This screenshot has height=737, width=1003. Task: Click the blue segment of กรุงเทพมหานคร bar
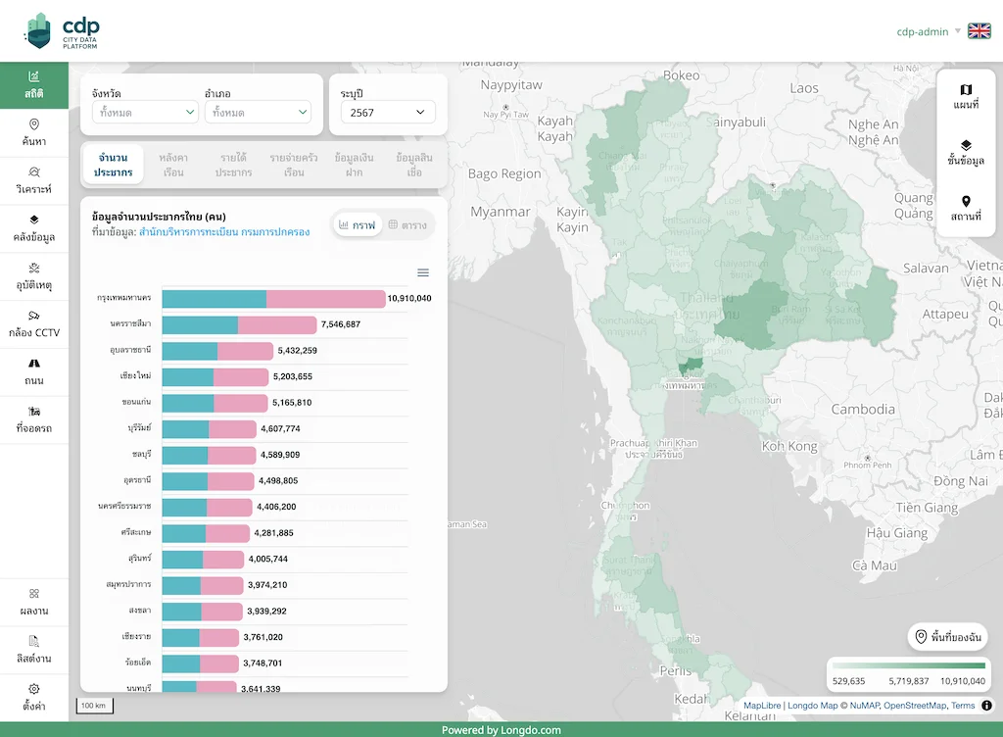pos(215,299)
